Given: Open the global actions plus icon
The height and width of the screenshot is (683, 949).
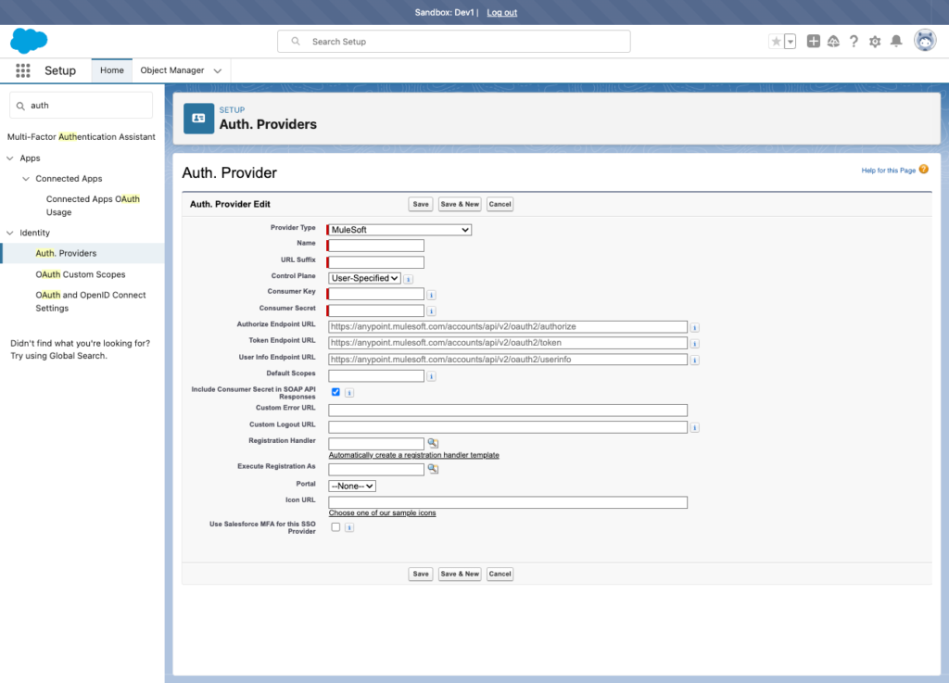Looking at the screenshot, I should [x=814, y=41].
